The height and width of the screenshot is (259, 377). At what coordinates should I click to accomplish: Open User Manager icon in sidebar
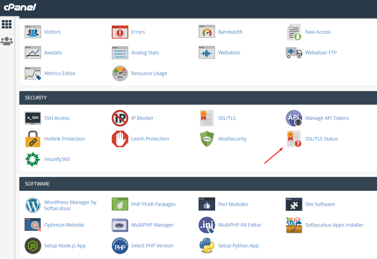coord(7,41)
